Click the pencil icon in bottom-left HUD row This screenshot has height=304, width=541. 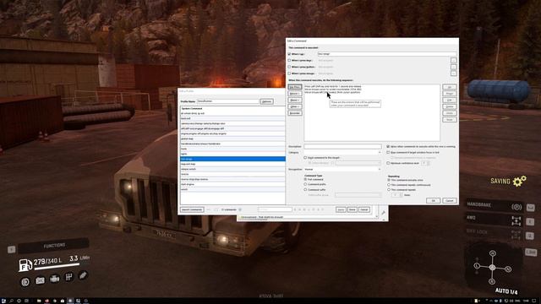83,275
